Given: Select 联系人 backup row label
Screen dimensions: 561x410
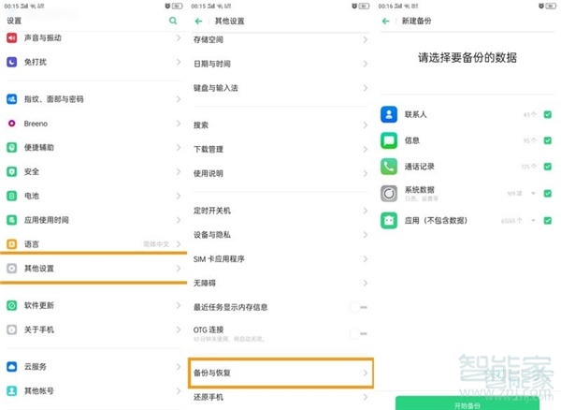Looking at the screenshot, I should click(x=415, y=114).
